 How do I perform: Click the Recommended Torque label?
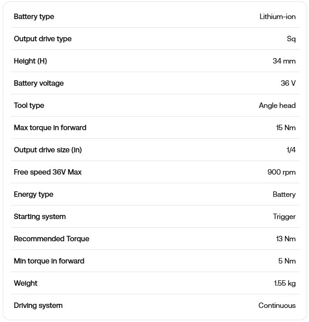click(52, 239)
